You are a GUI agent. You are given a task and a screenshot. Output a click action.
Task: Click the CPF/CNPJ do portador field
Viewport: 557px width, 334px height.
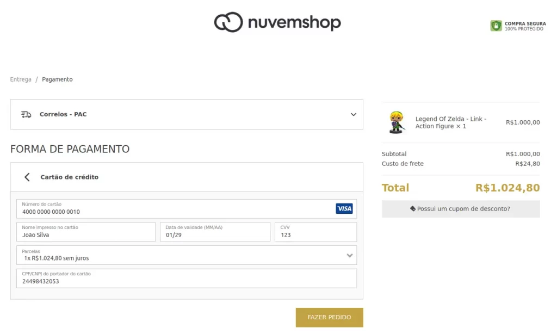point(186,281)
